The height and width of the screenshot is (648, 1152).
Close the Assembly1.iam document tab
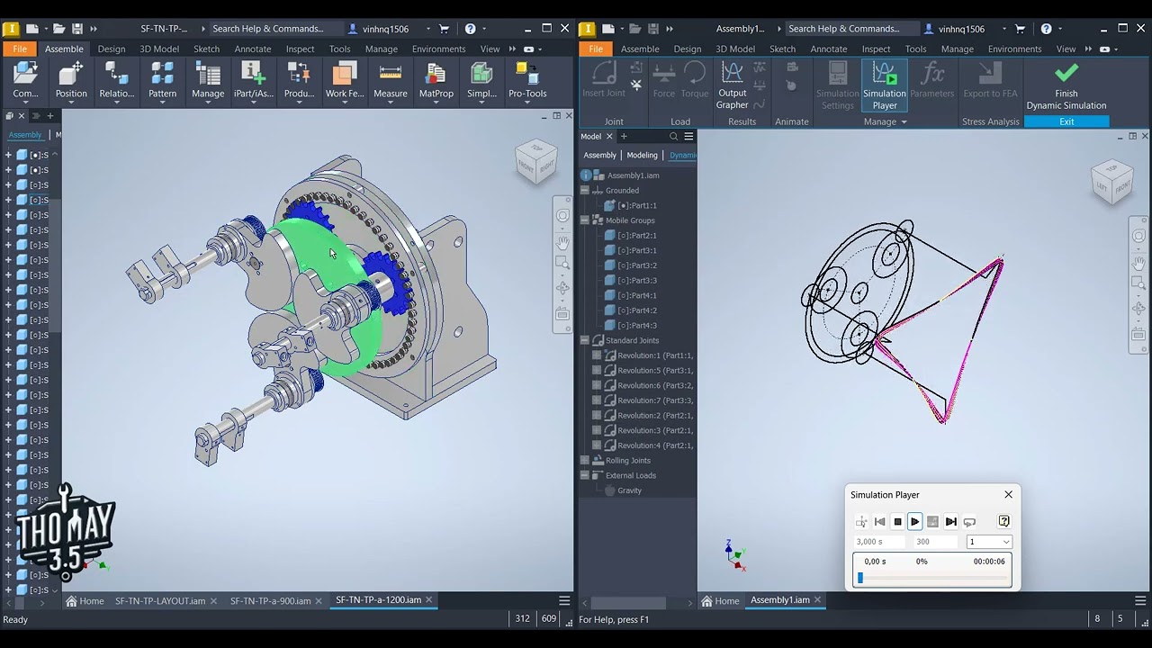tap(817, 599)
